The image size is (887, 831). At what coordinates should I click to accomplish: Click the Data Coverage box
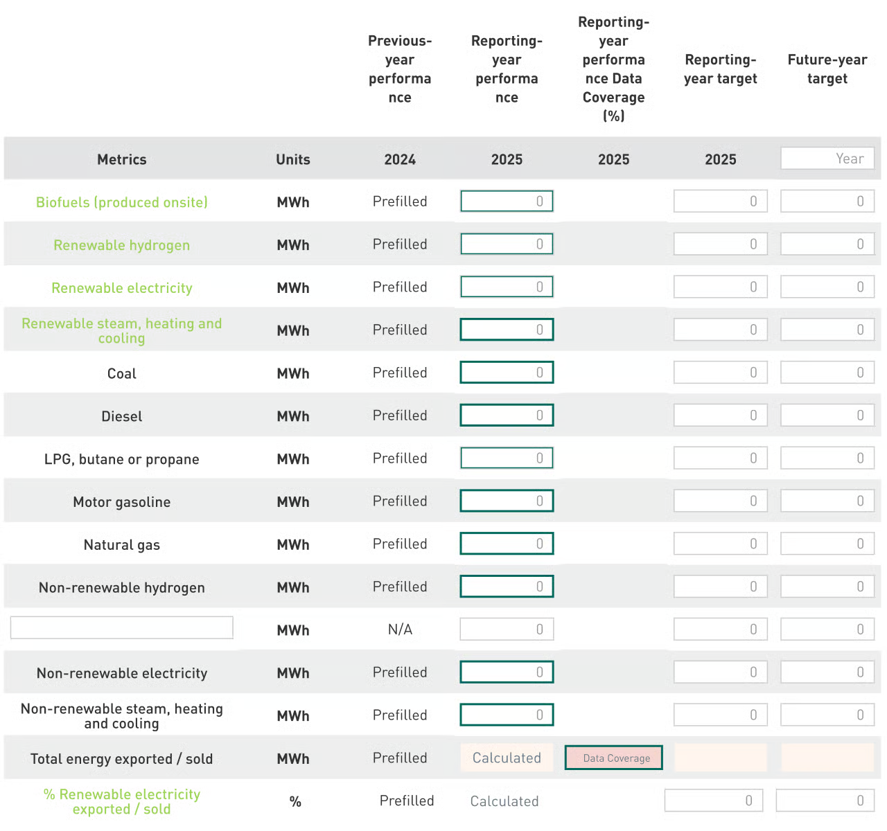[x=613, y=758]
